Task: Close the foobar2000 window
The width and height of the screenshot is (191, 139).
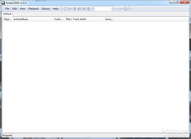Action: (185, 2)
